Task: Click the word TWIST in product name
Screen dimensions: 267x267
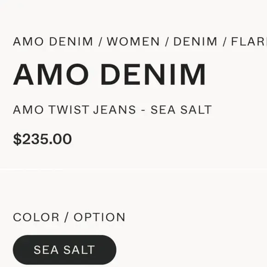Action: click(69, 110)
